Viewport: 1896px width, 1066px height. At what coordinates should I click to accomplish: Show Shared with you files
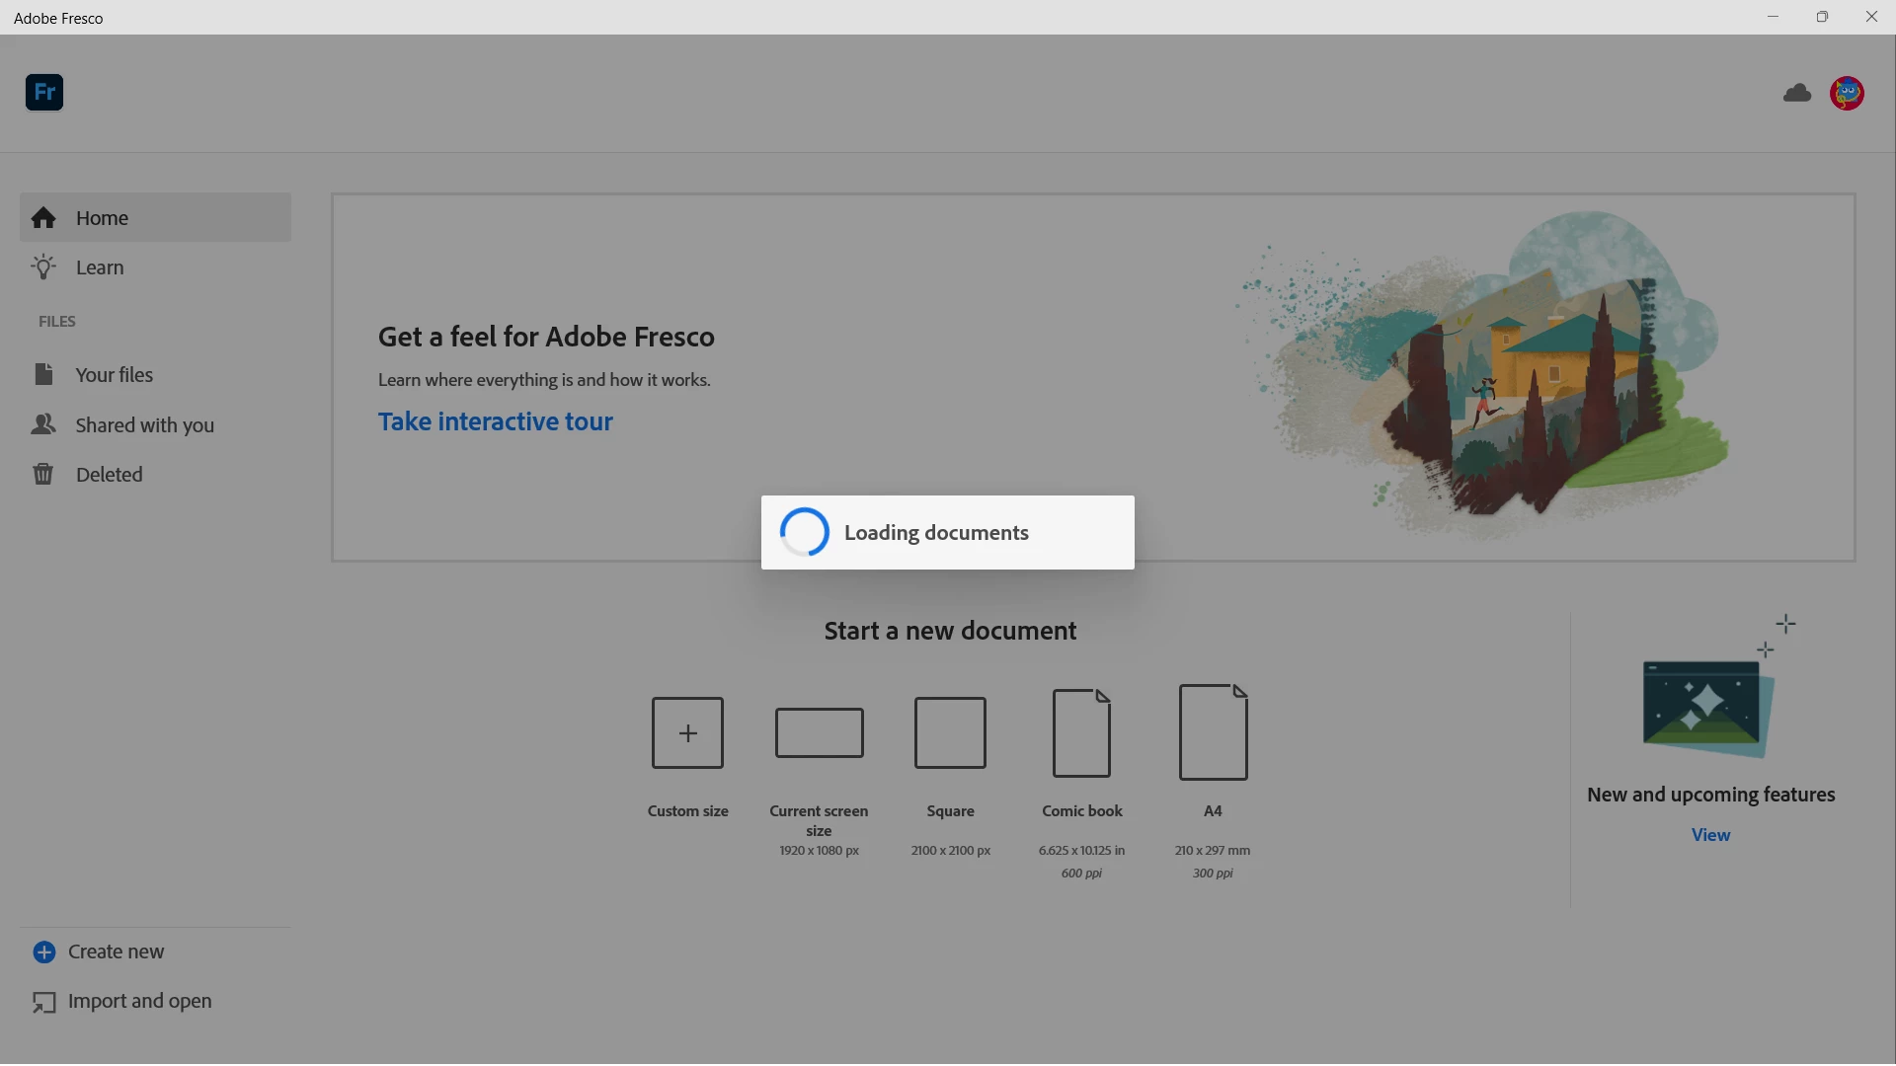144,425
